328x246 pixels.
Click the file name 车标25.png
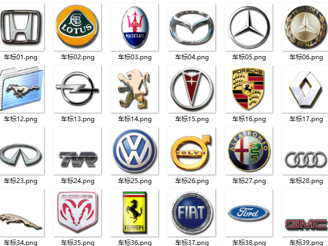click(135, 181)
